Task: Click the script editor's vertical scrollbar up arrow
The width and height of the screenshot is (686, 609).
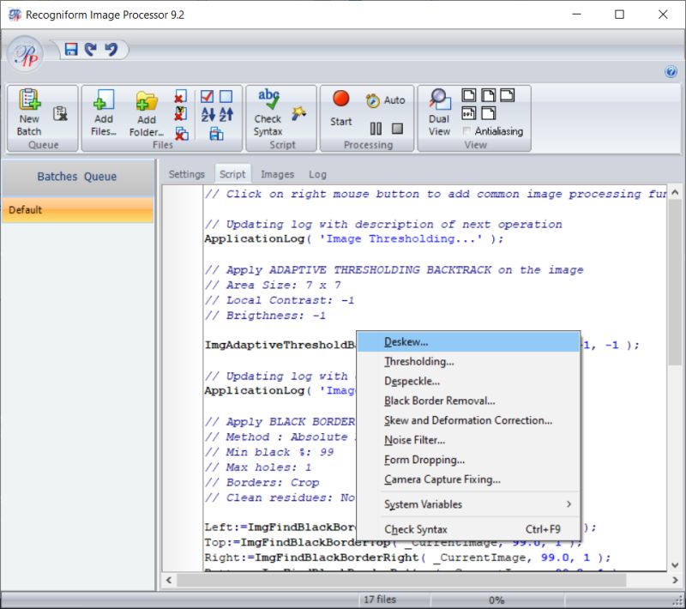Action: click(x=675, y=192)
